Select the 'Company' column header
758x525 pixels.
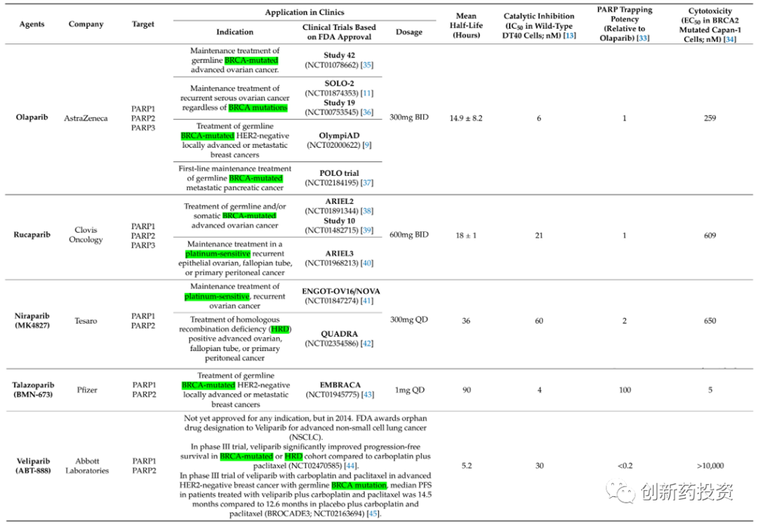tap(86, 24)
